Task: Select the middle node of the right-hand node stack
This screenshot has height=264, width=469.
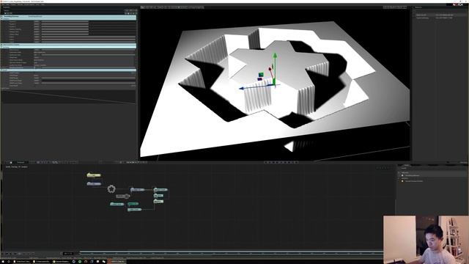Action: [x=158, y=196]
